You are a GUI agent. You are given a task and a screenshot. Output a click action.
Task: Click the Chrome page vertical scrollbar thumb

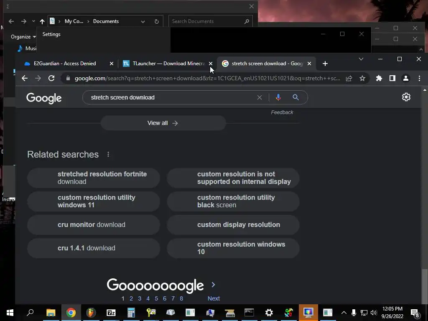425,285
